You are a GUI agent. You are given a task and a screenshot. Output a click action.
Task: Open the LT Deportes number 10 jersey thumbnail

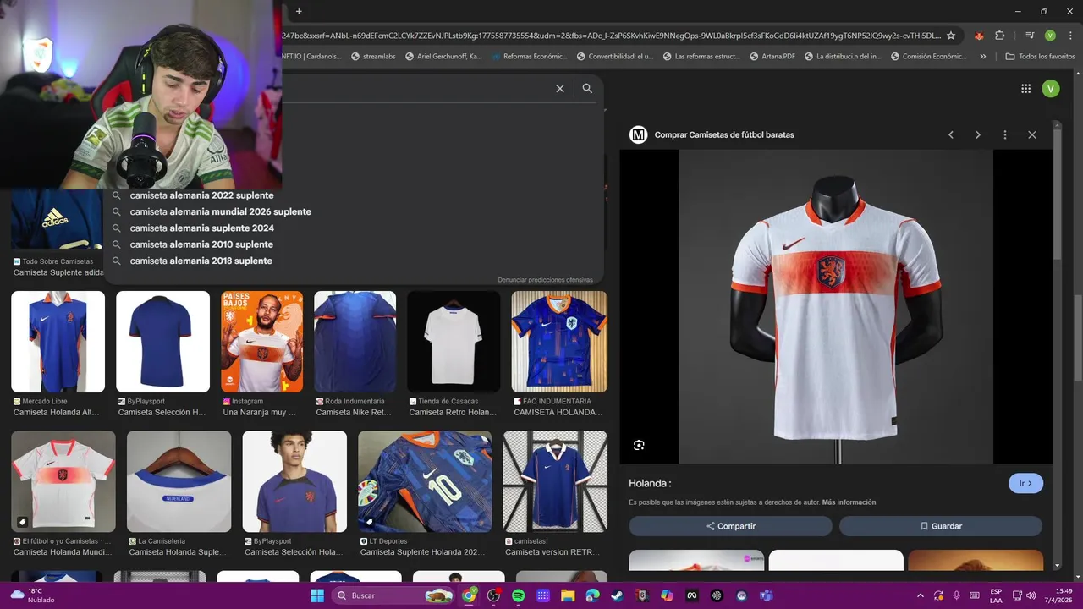tap(425, 481)
